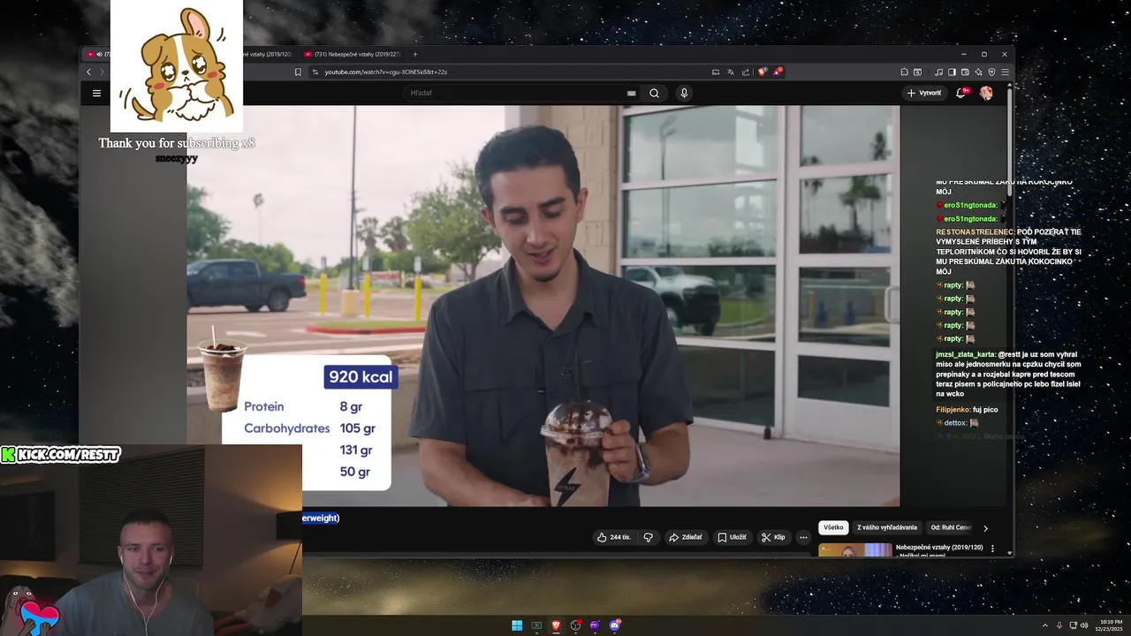Image resolution: width=1131 pixels, height=636 pixels.
Task: Open the Windows Start menu
Action: (x=517, y=625)
